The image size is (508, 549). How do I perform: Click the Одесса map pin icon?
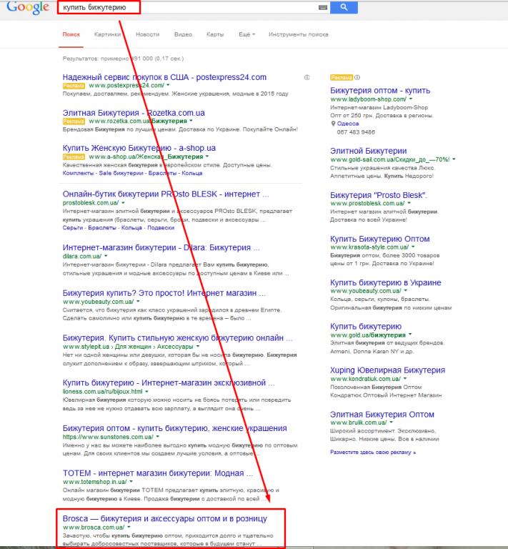coord(333,123)
